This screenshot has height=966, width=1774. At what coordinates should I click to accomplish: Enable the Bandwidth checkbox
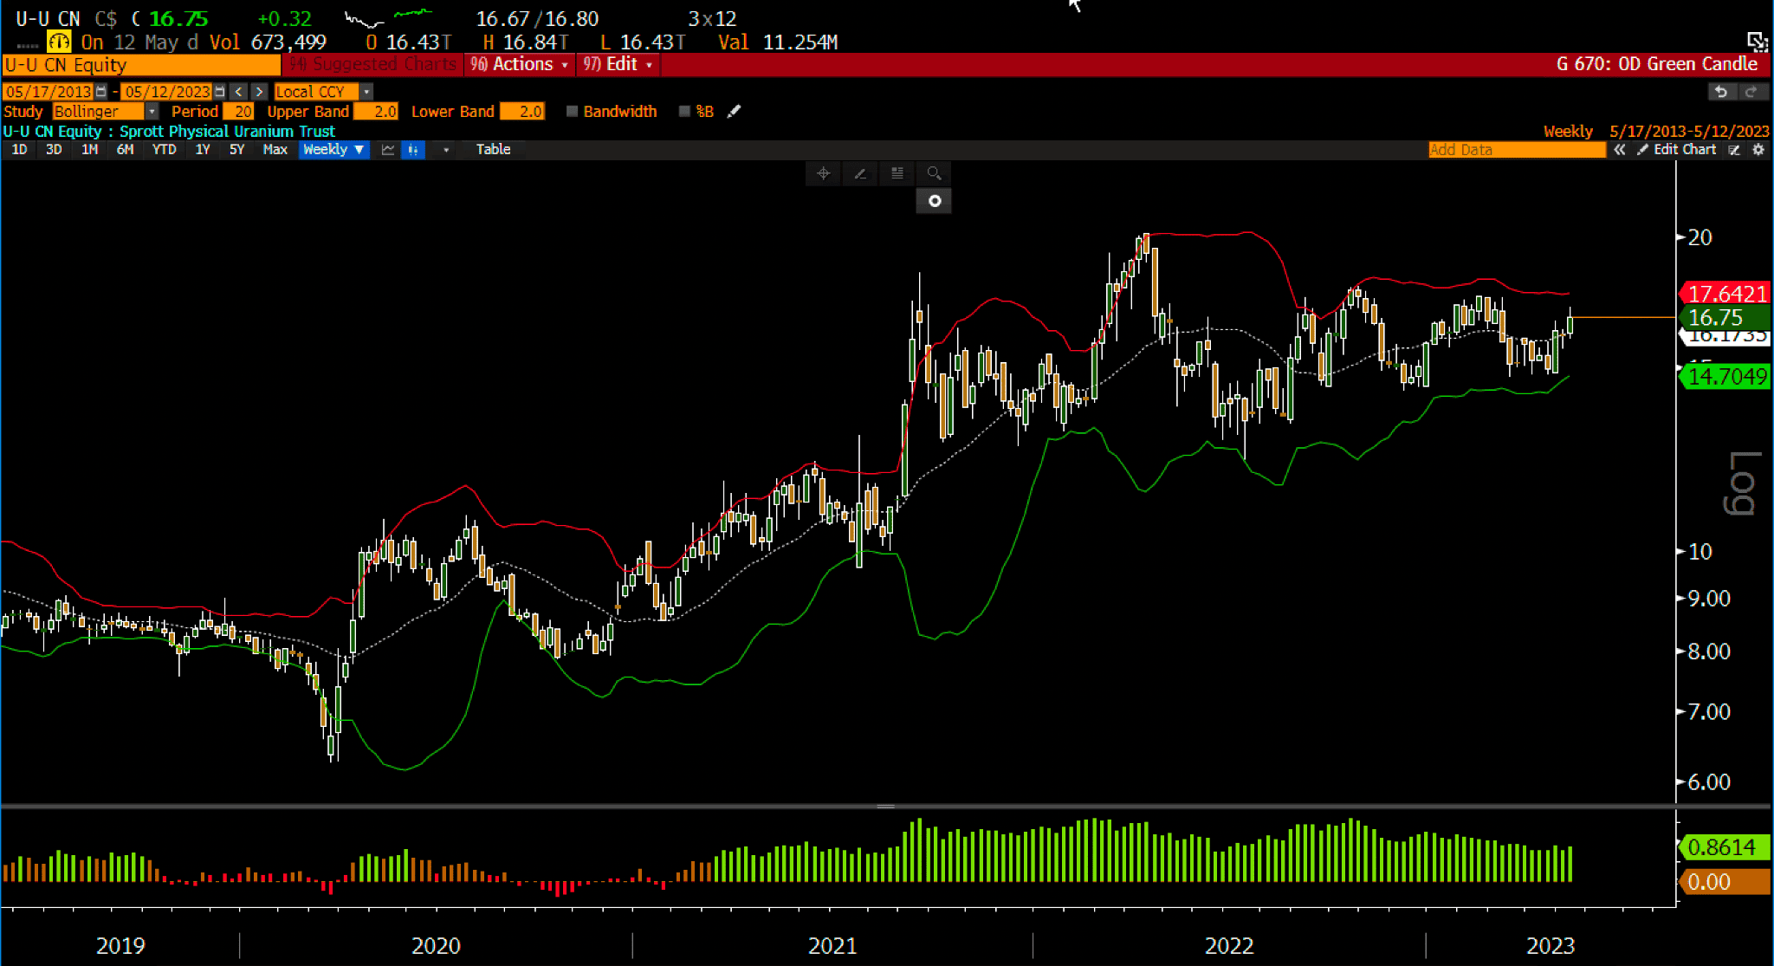(x=572, y=112)
